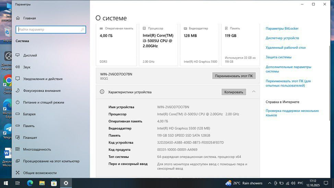Click the network icon in system tray

point(287,183)
